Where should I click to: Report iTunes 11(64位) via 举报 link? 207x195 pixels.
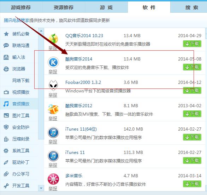pos(53,142)
